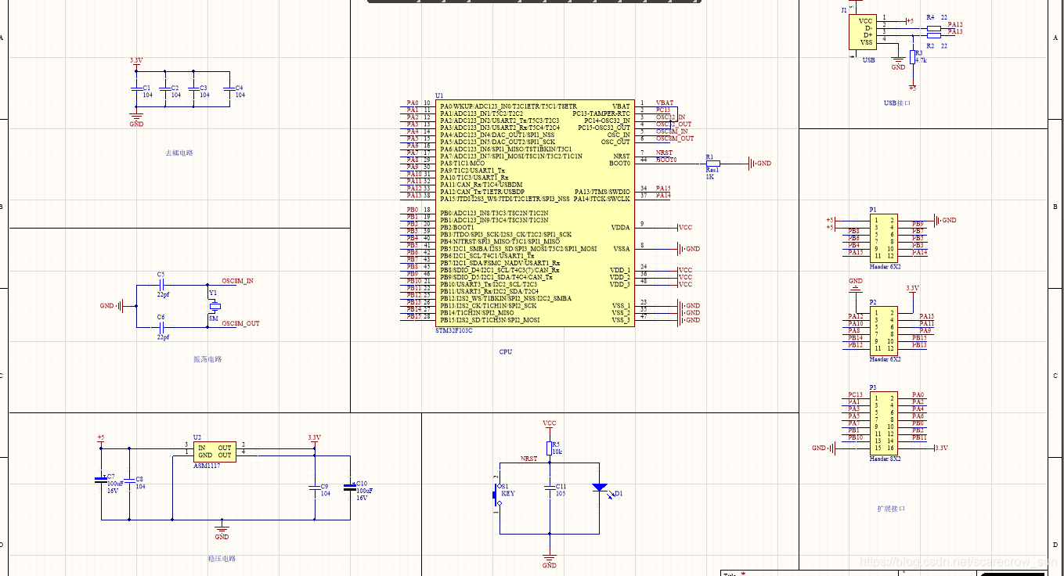
Task: Select the R3 4.7k resistor
Action: point(912,56)
